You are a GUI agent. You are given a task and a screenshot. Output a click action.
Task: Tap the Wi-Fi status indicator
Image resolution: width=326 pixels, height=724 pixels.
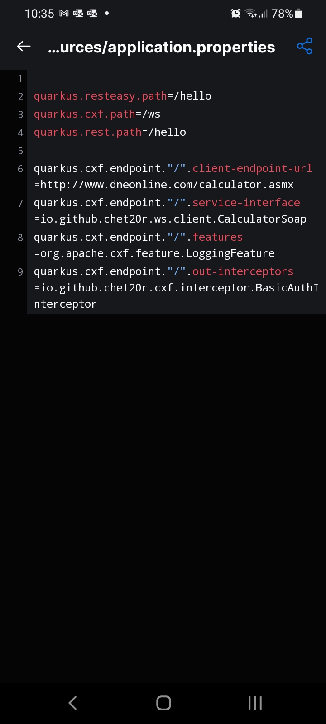[x=250, y=13]
